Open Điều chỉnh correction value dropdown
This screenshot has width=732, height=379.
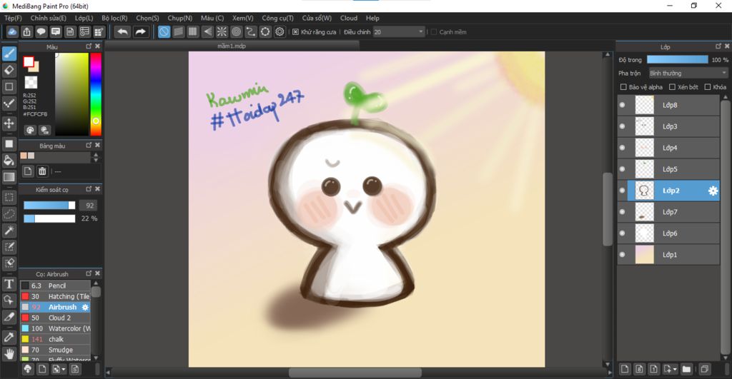(x=399, y=32)
